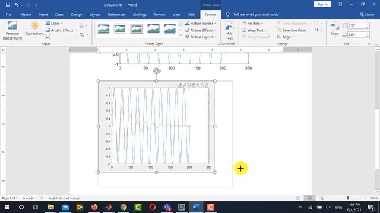
Task: Increase picture height with stepper up arrow
Action: (x=367, y=24)
